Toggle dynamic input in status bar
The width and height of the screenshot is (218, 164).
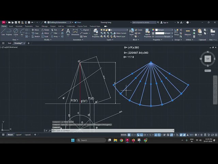[138, 135]
